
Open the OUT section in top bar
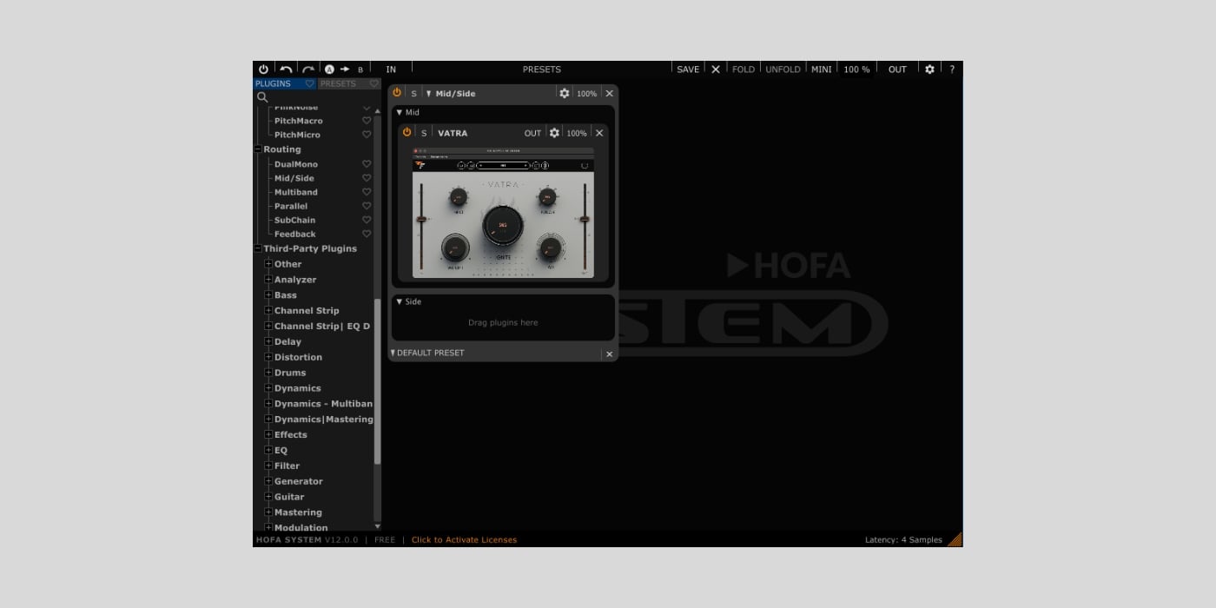(x=897, y=69)
